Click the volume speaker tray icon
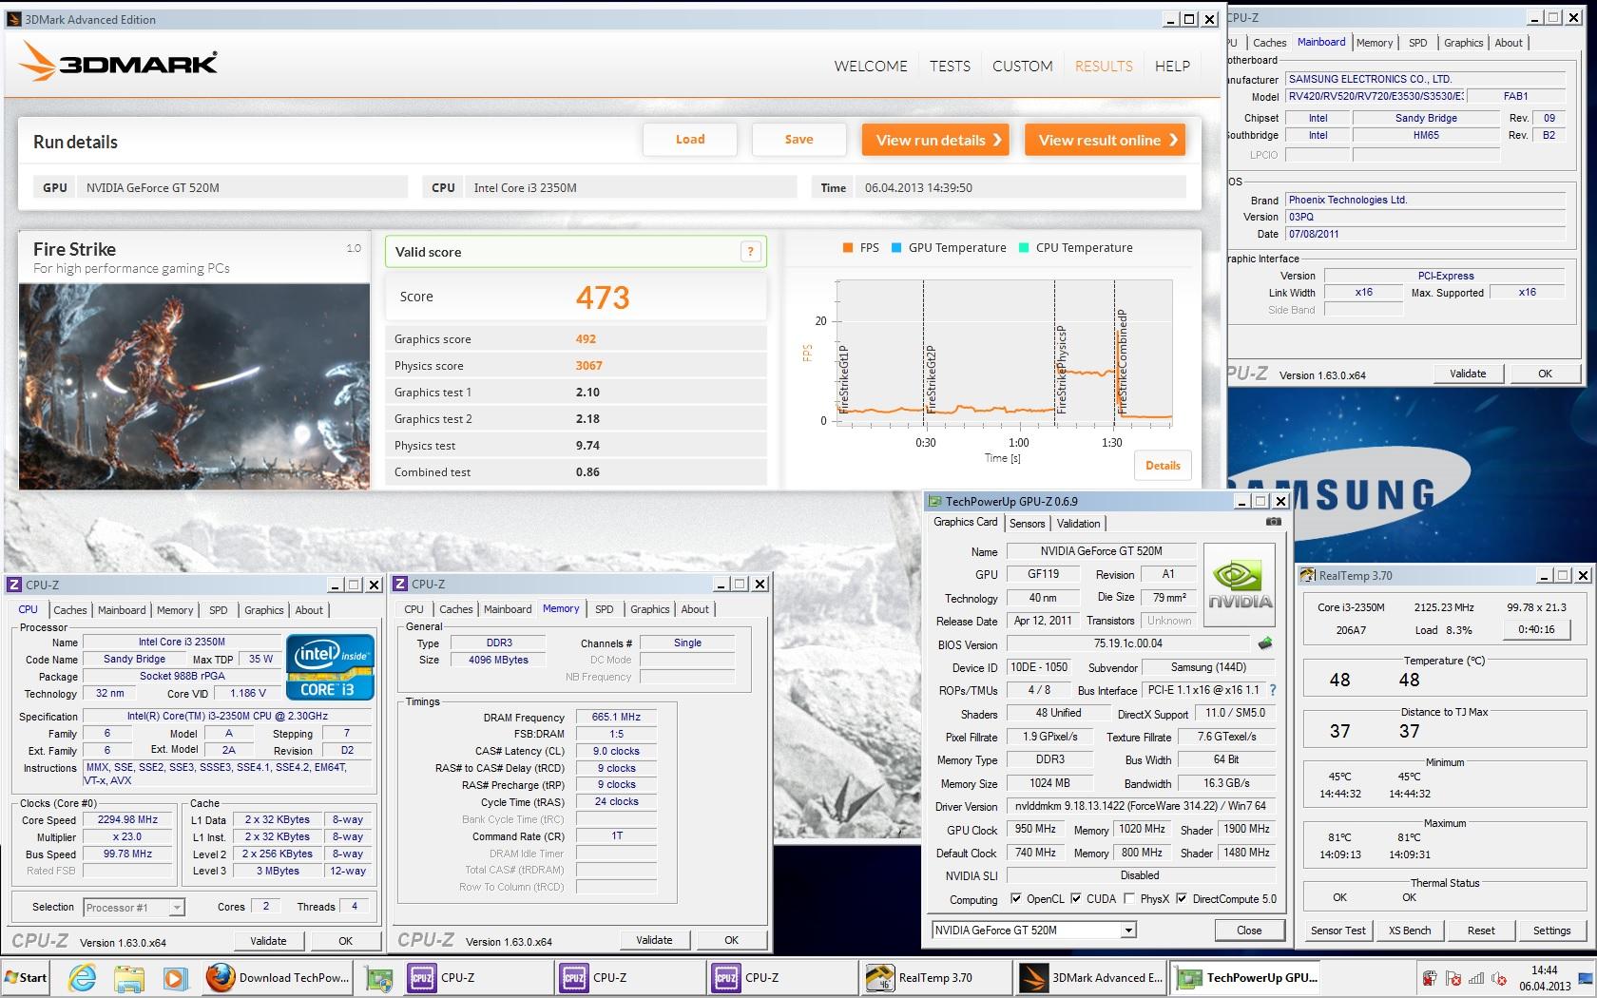This screenshot has width=1597, height=998. (1499, 978)
